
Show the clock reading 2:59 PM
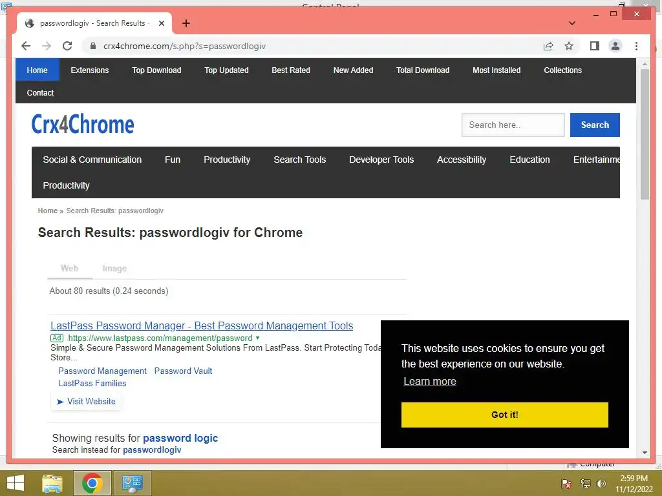click(634, 479)
